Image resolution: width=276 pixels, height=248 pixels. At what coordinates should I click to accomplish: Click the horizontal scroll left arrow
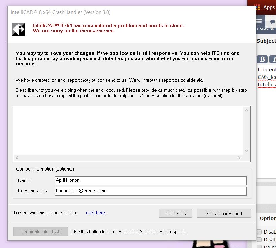[17, 158]
